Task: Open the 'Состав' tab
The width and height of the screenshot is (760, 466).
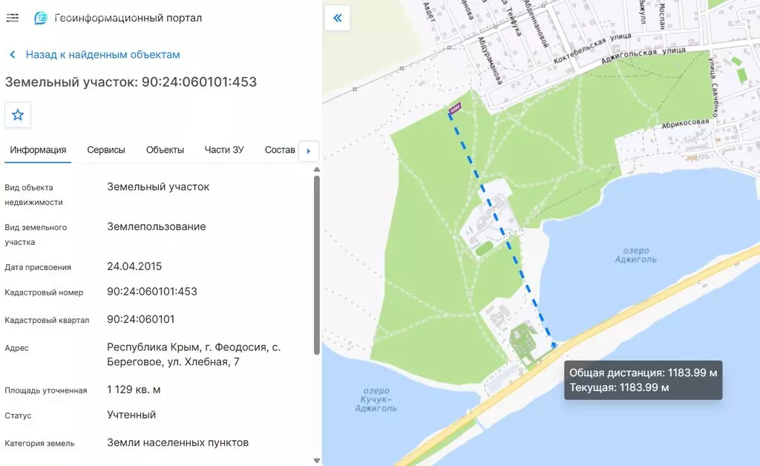Action: pos(280,150)
